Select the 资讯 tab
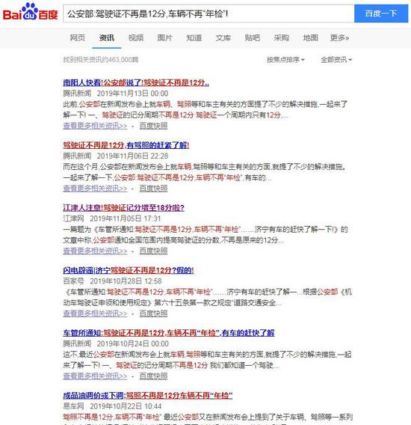 106,37
